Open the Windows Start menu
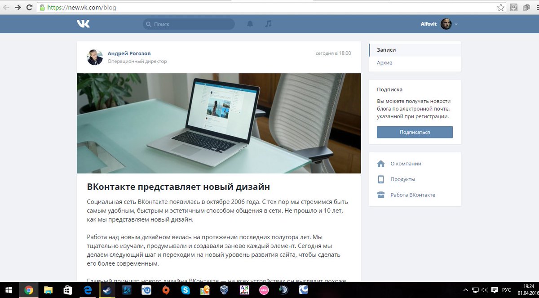The width and height of the screenshot is (539, 298). click(9, 290)
